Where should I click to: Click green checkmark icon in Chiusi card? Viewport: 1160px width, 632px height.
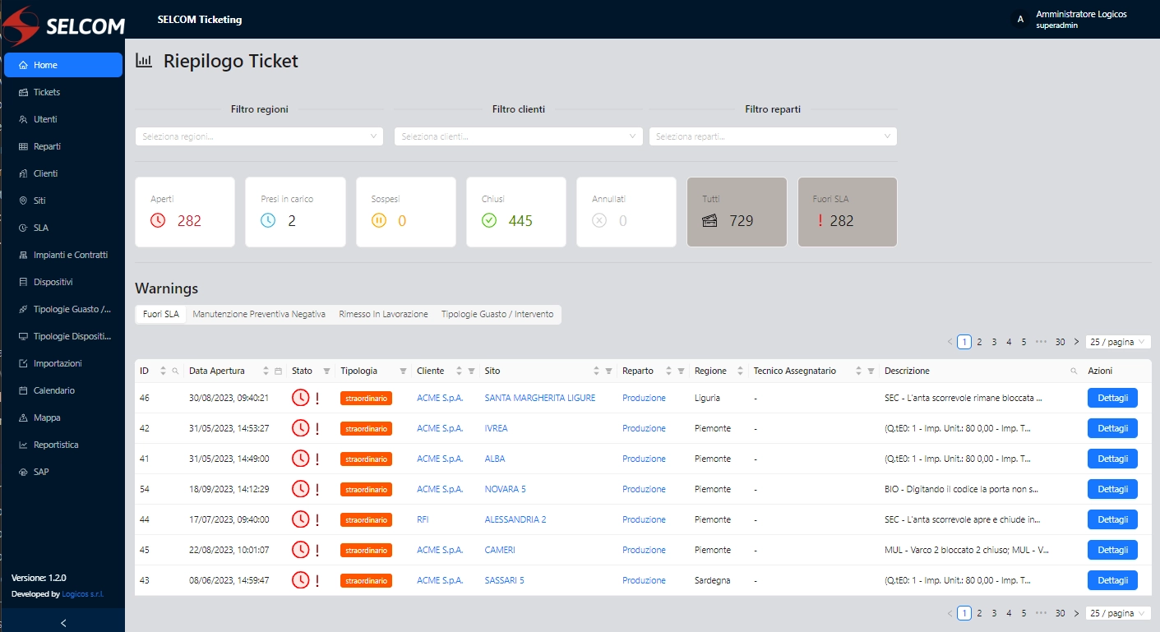pos(489,220)
